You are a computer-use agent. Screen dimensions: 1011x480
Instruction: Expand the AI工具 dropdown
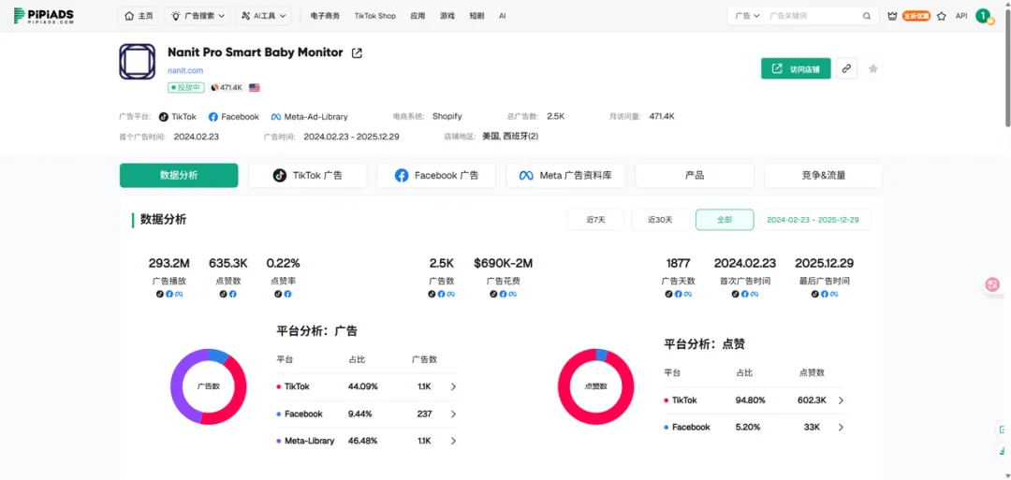tap(263, 16)
